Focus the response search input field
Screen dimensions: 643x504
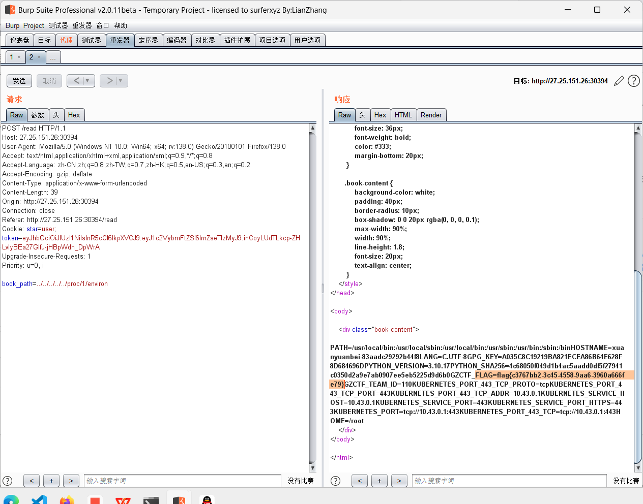[x=509, y=481]
